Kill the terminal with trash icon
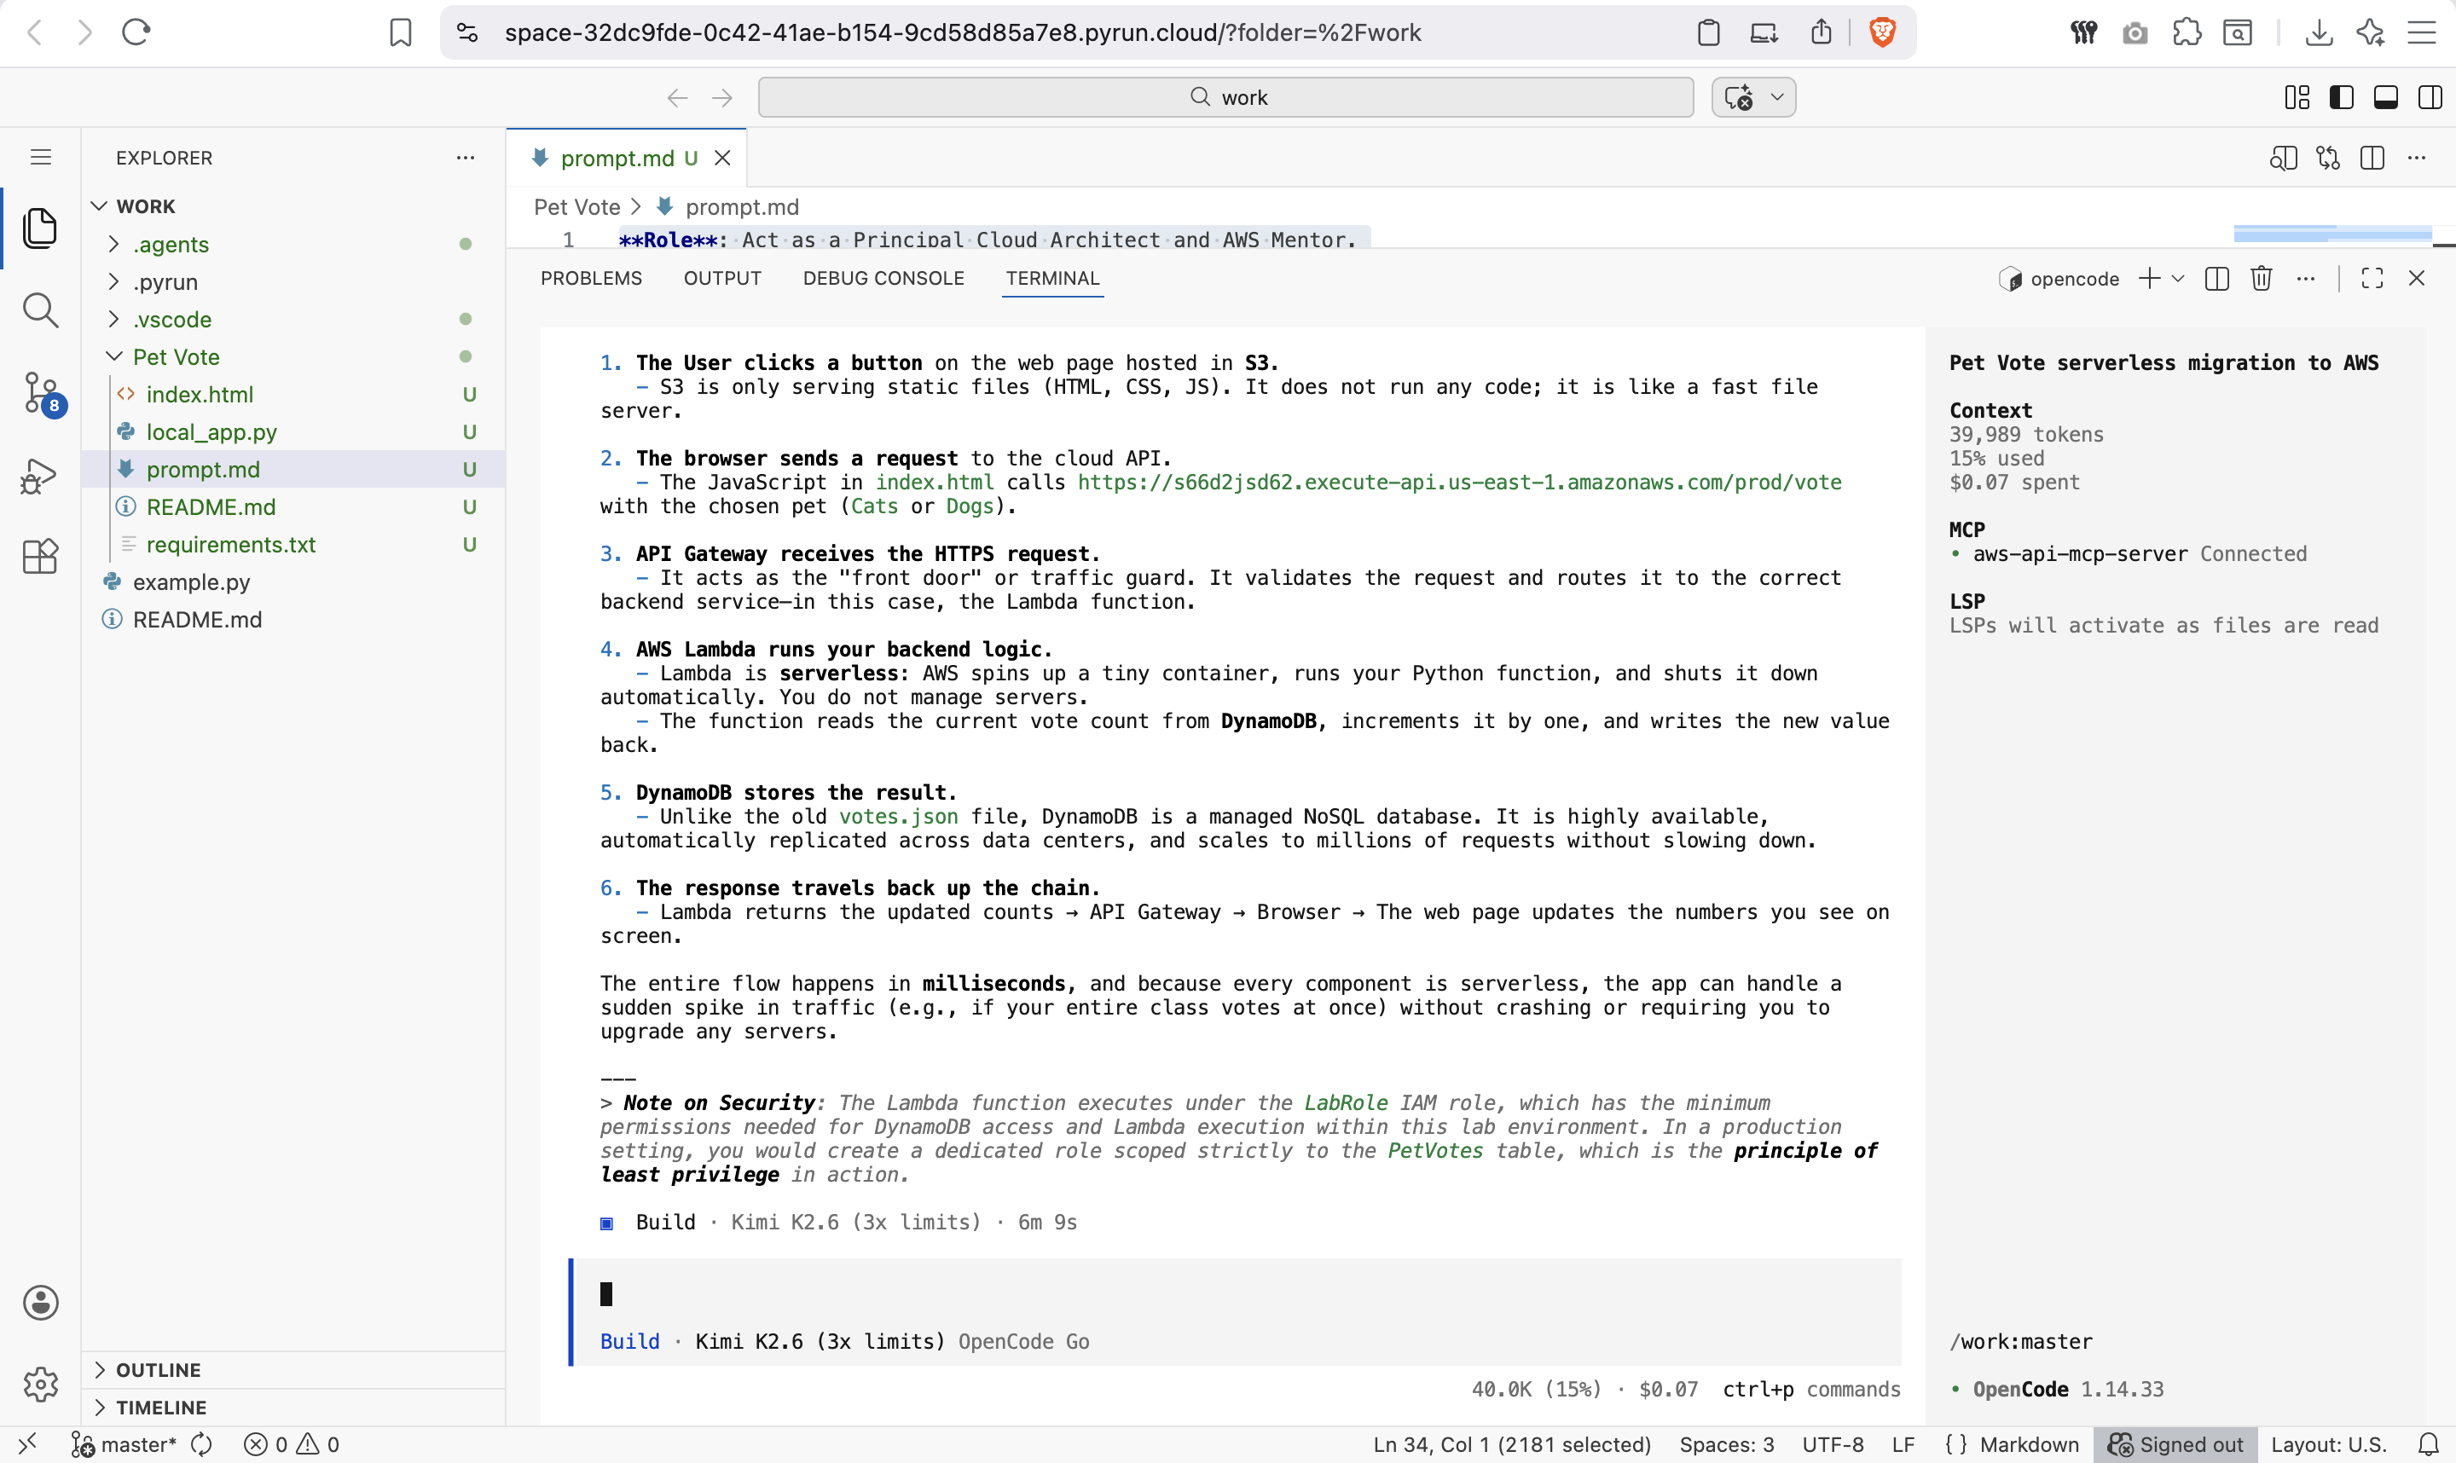2456x1463 pixels. pyautogui.click(x=2262, y=279)
